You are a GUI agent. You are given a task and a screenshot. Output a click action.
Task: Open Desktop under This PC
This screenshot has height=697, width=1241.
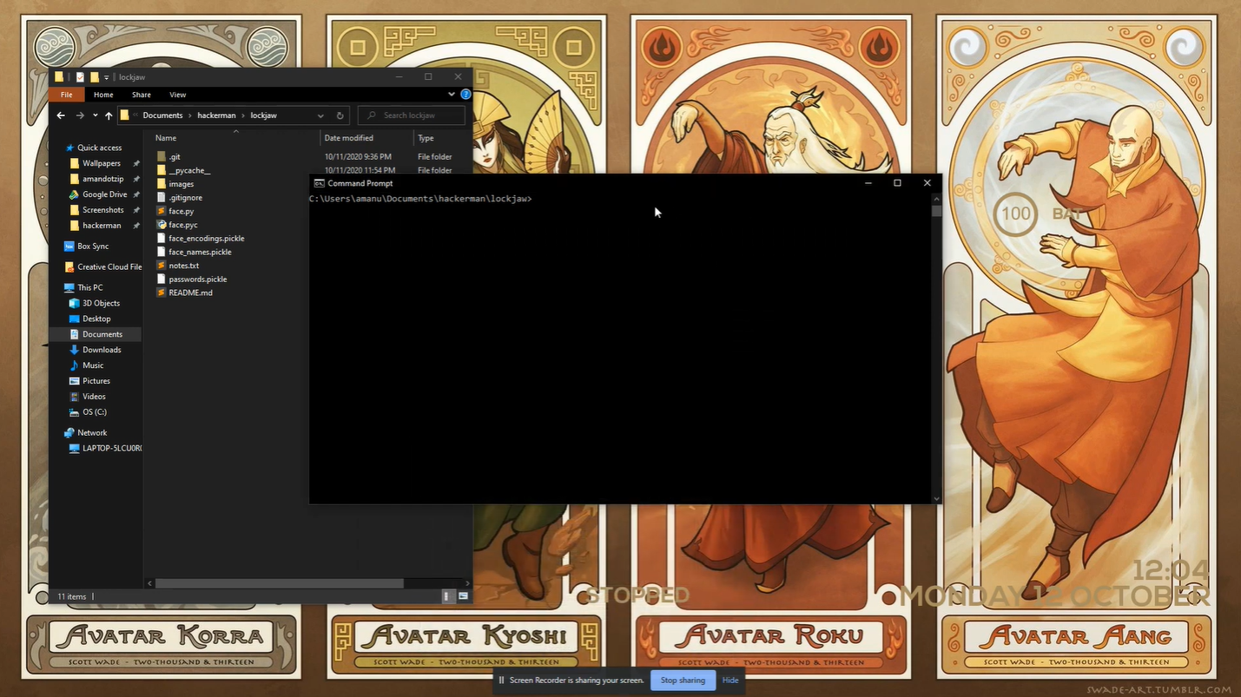tap(96, 319)
